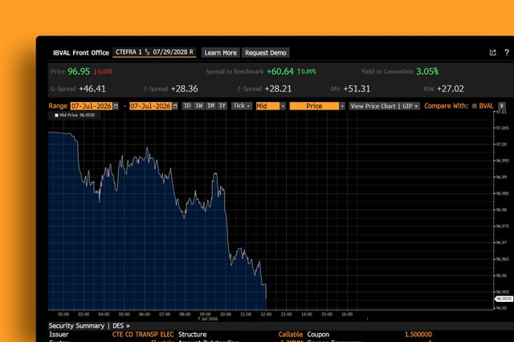Click the Request Demo button

click(x=266, y=53)
